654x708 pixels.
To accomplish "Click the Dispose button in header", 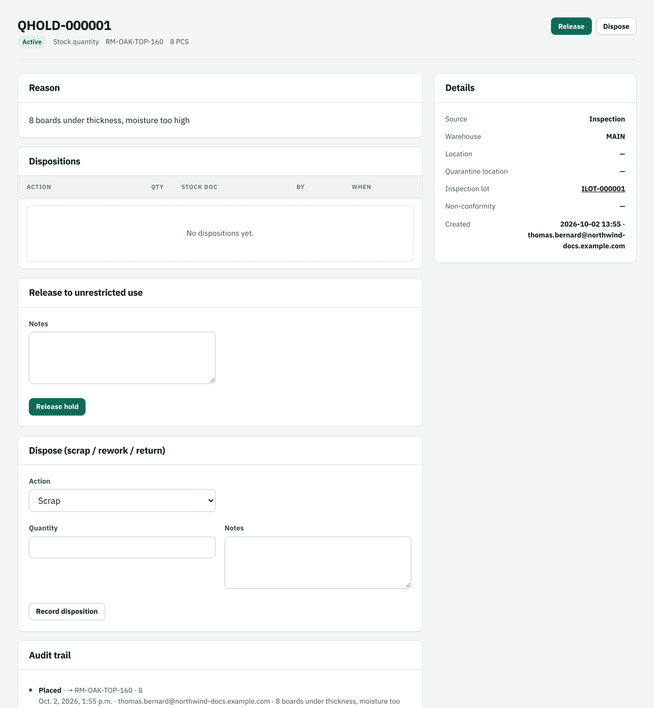I will [x=616, y=26].
